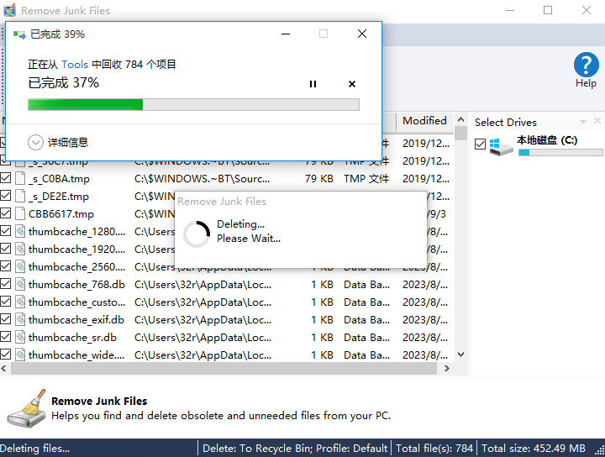The image size is (605, 457).
Task: Click the file icon of _s_DE2E.tmp
Action: coord(20,196)
